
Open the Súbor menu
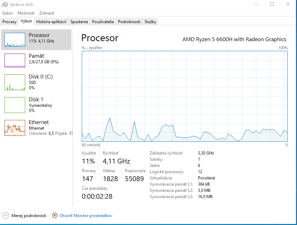(x=8, y=13)
